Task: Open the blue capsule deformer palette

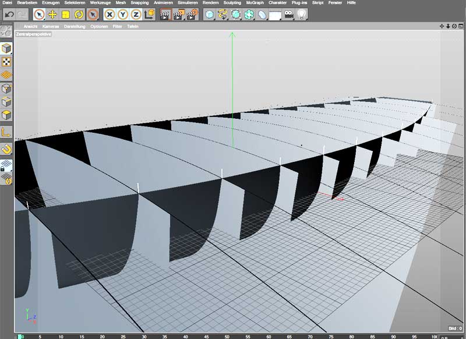Action: coord(262,14)
